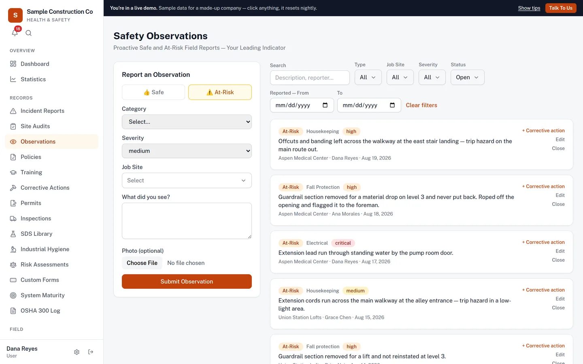Add corrective action to pump room observation
The height and width of the screenshot is (364, 583).
pos(543,242)
